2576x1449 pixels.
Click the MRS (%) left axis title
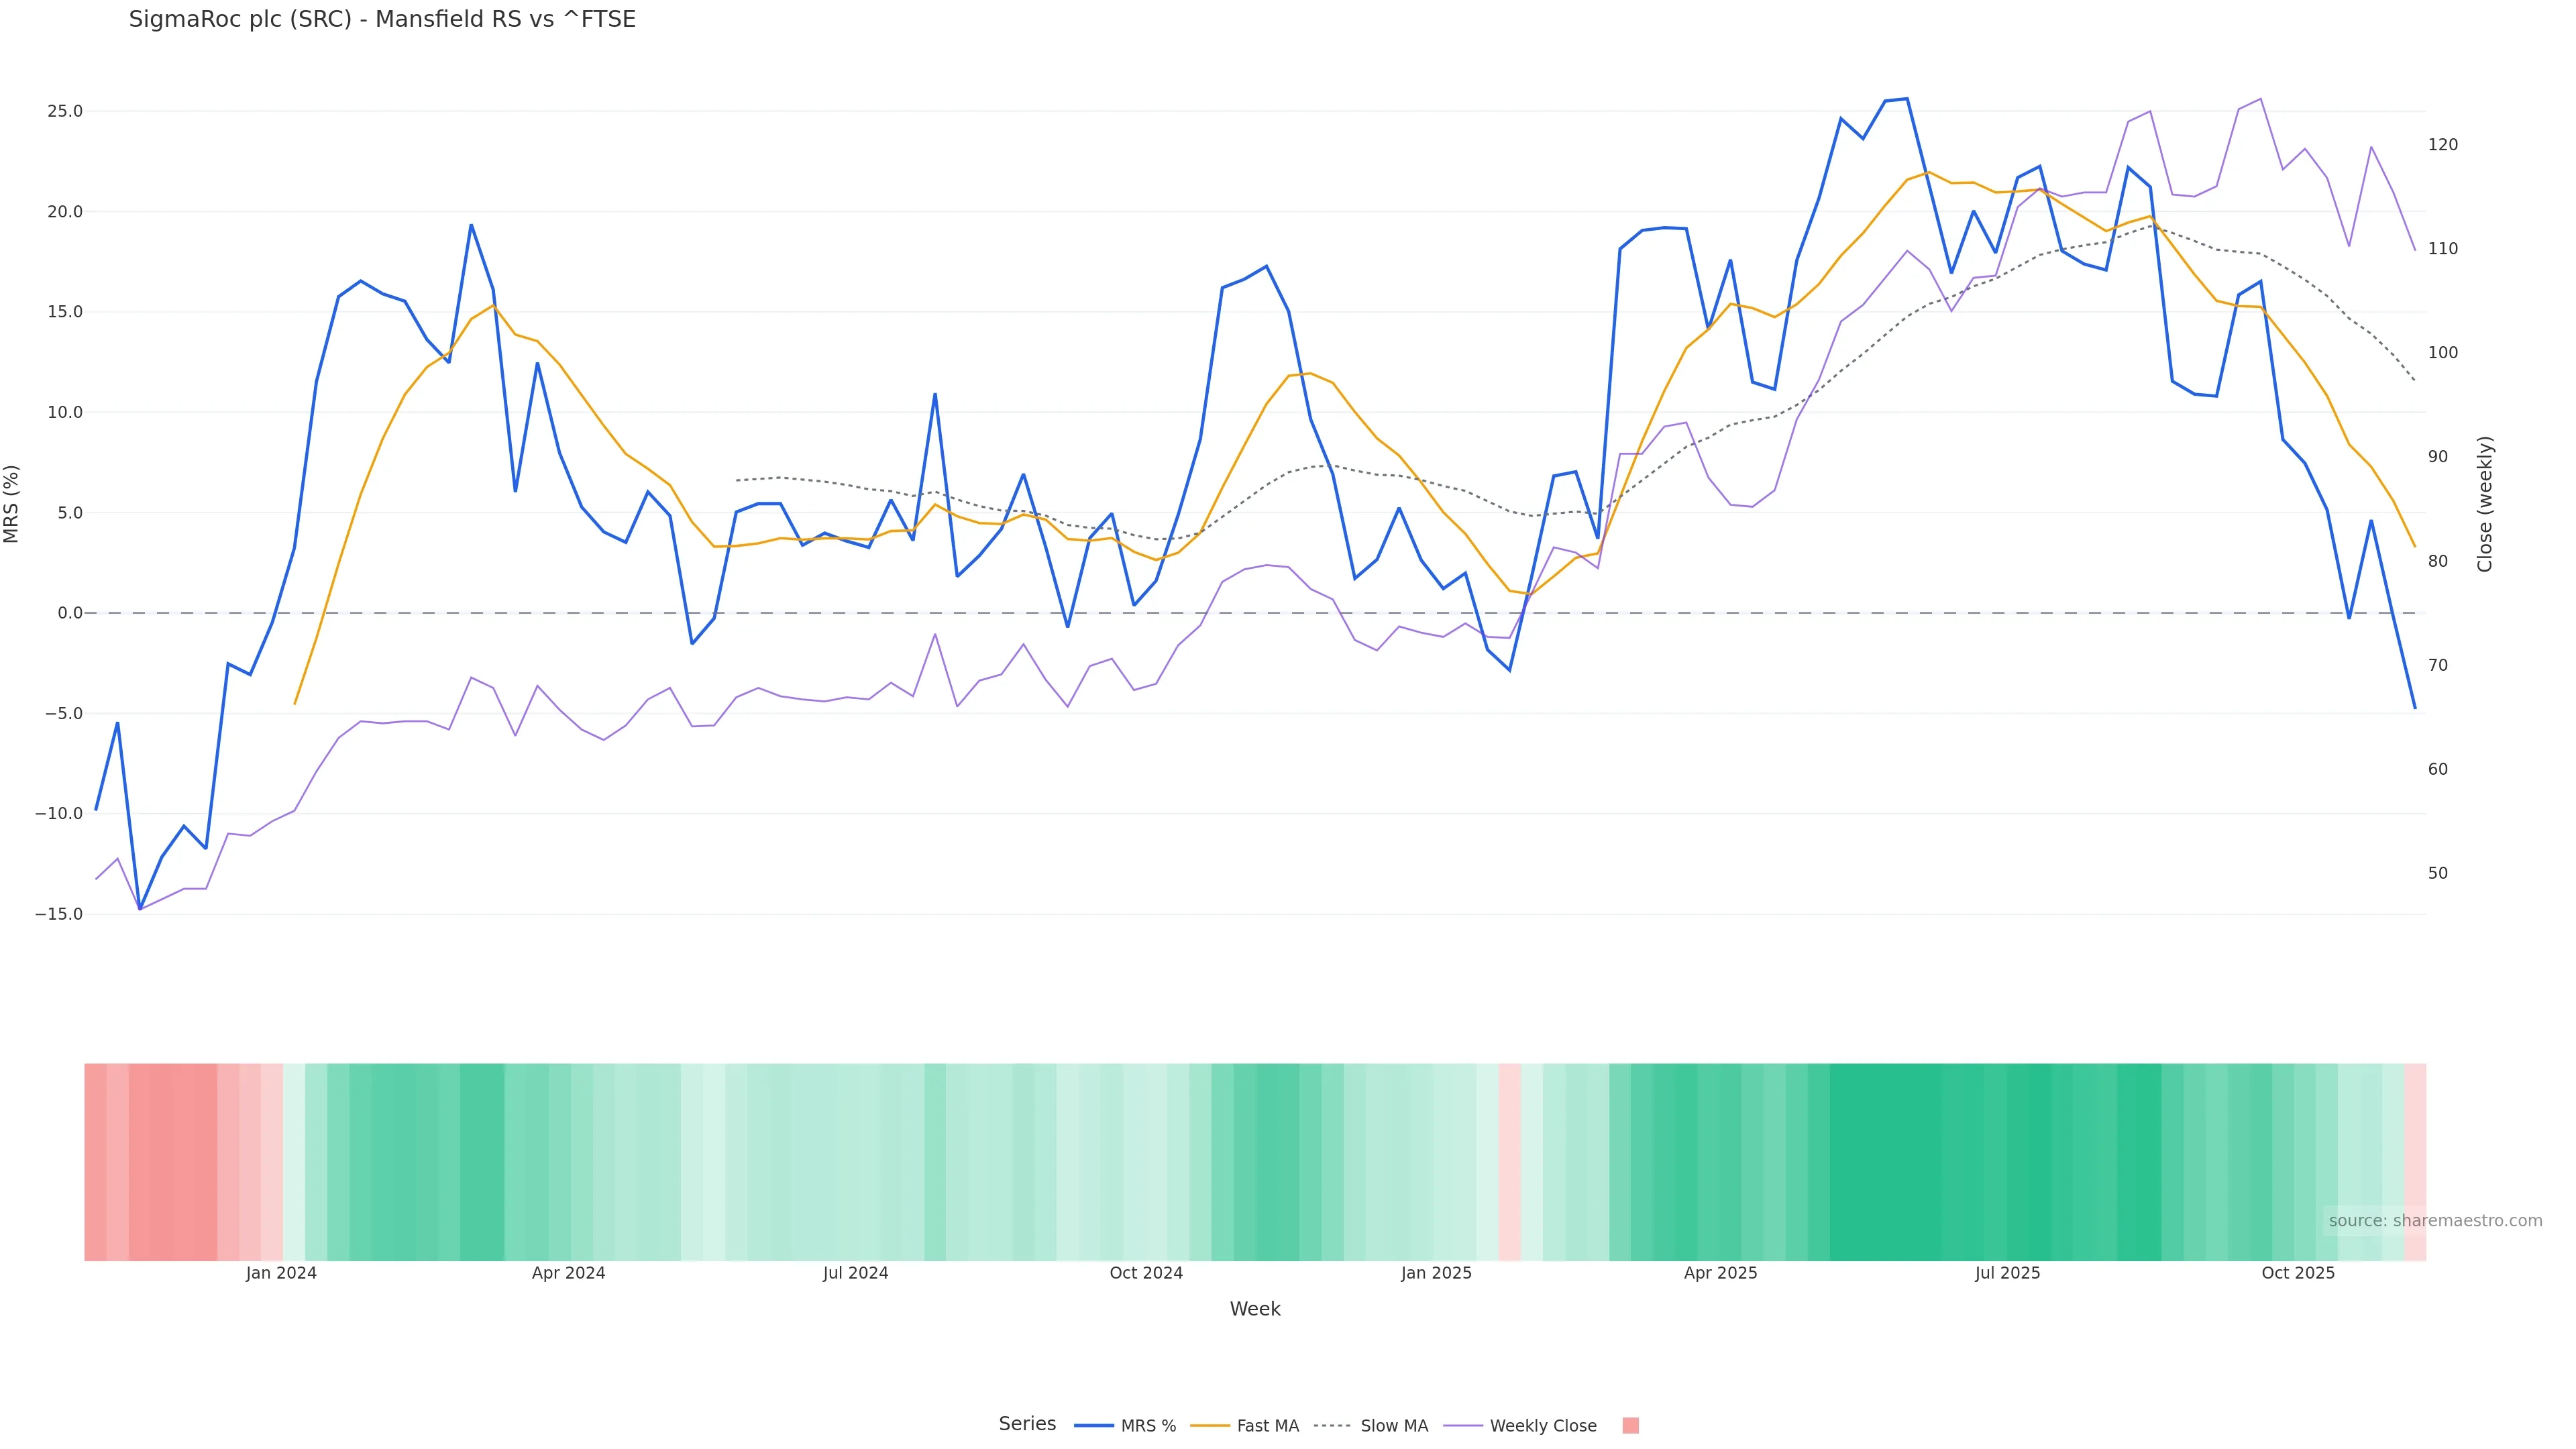click(x=12, y=504)
